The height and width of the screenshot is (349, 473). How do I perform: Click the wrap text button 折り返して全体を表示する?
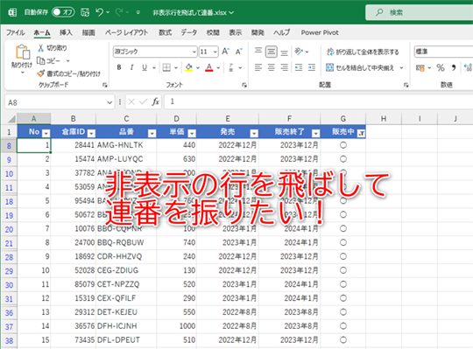tap(363, 52)
